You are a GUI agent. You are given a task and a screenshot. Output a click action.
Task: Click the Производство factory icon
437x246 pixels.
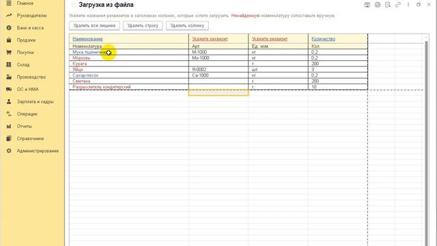coord(9,77)
